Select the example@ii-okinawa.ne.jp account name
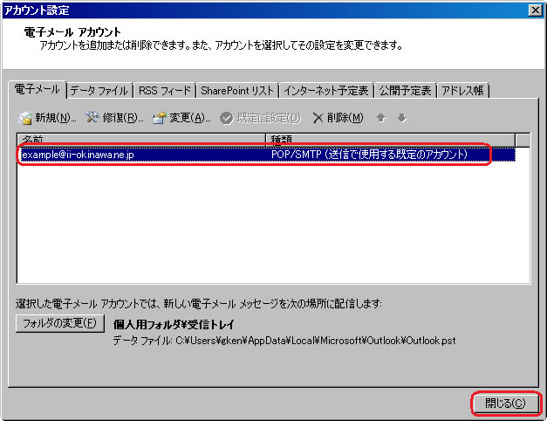 pyautogui.click(x=78, y=155)
